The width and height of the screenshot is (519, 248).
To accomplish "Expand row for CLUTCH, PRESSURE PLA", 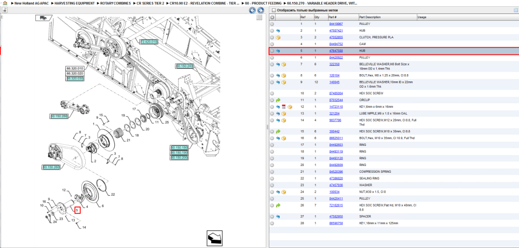I will pyautogui.click(x=272, y=37).
